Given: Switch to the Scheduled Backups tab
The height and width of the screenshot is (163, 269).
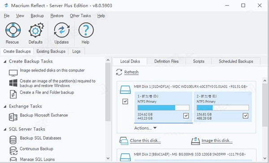Looking at the screenshot, I should 236,61.
